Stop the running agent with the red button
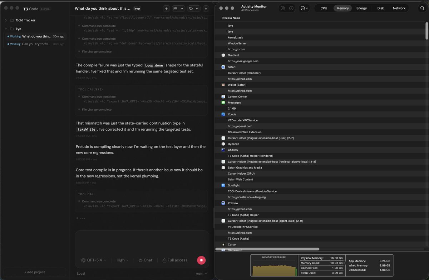The height and width of the screenshot is (280, 429). tap(201, 260)
